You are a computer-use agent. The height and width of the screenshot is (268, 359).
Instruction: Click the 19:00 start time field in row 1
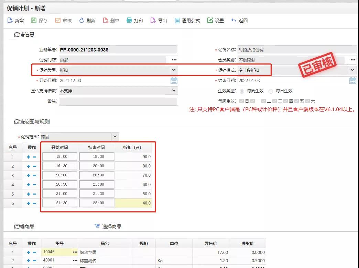click(59, 157)
